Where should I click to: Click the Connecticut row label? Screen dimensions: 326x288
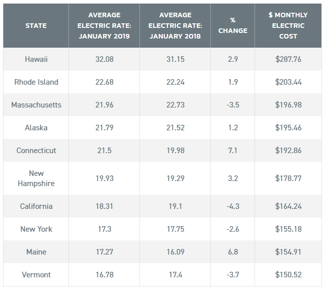point(36,151)
